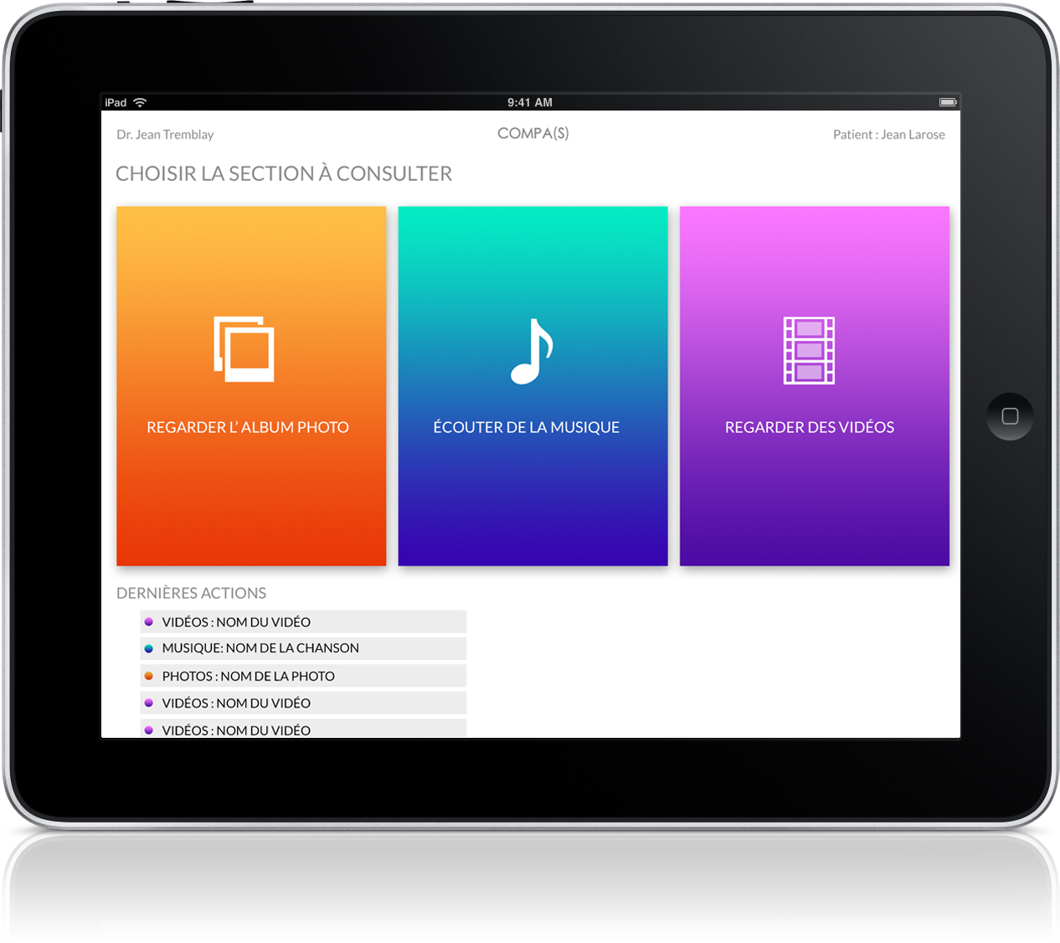Tap the music note icon
This screenshot has width=1060, height=943.
tap(533, 351)
